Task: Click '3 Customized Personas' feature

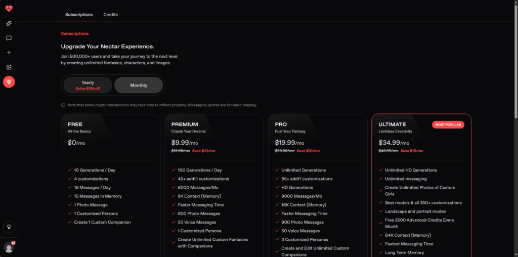Action: [305, 239]
